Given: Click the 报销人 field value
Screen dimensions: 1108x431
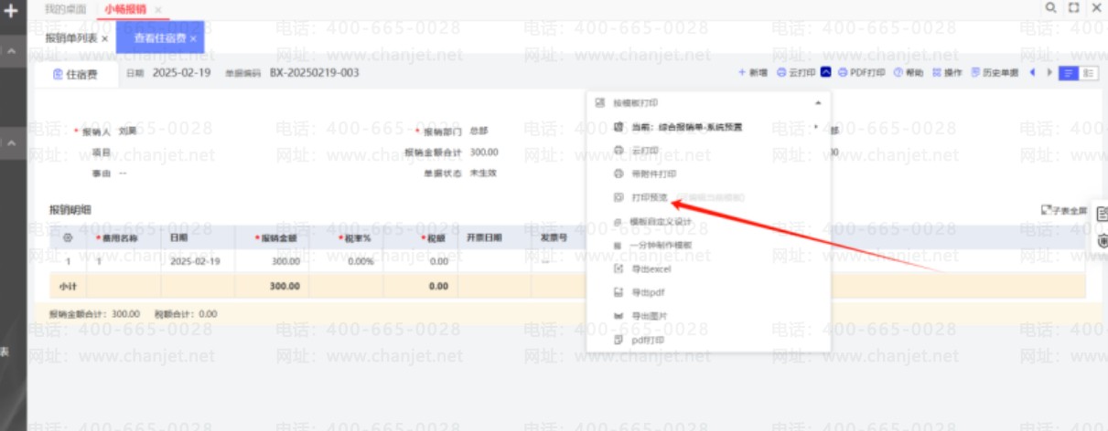Looking at the screenshot, I should click(128, 131).
